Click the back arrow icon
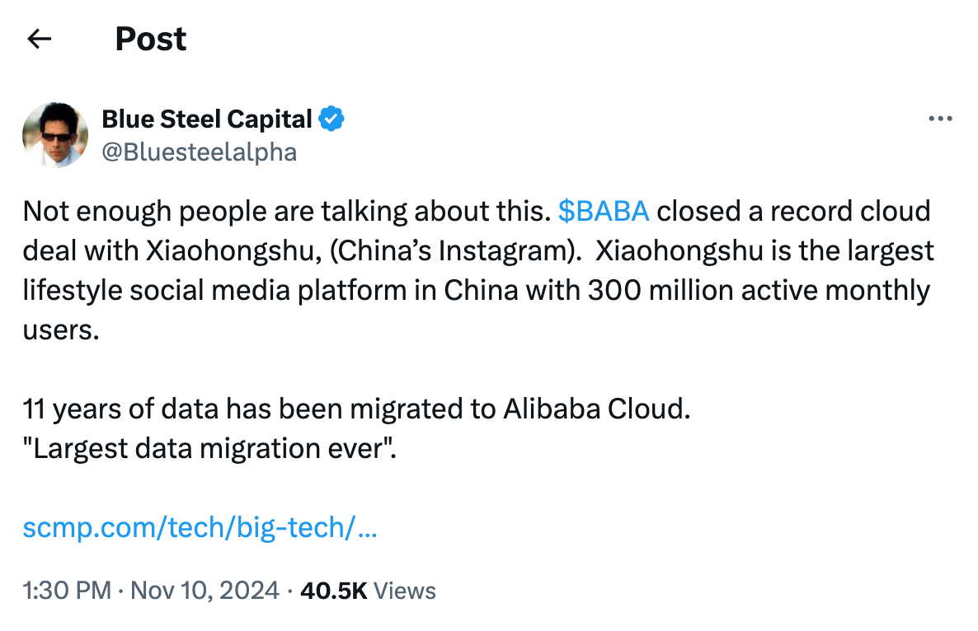The image size is (978, 631). (40, 39)
